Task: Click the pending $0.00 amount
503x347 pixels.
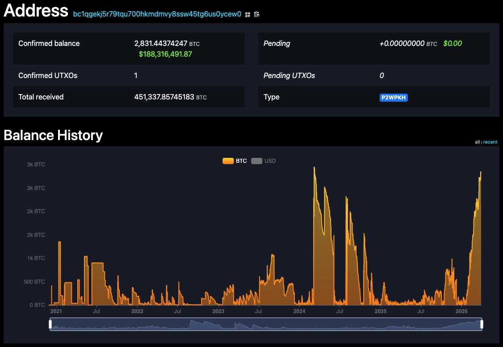Action: click(453, 44)
